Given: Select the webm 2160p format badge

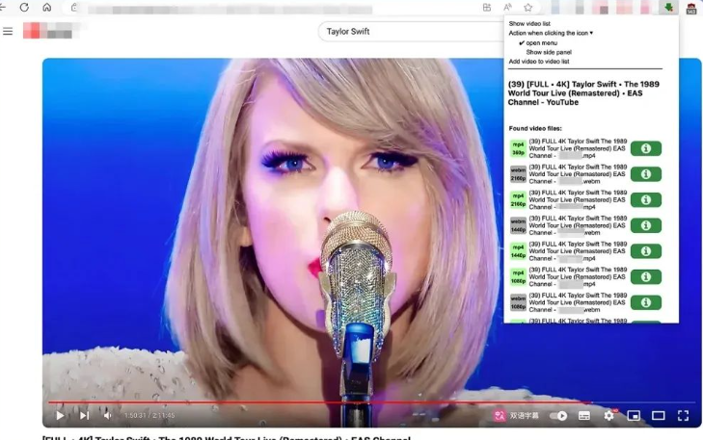Looking at the screenshot, I should coord(518,174).
